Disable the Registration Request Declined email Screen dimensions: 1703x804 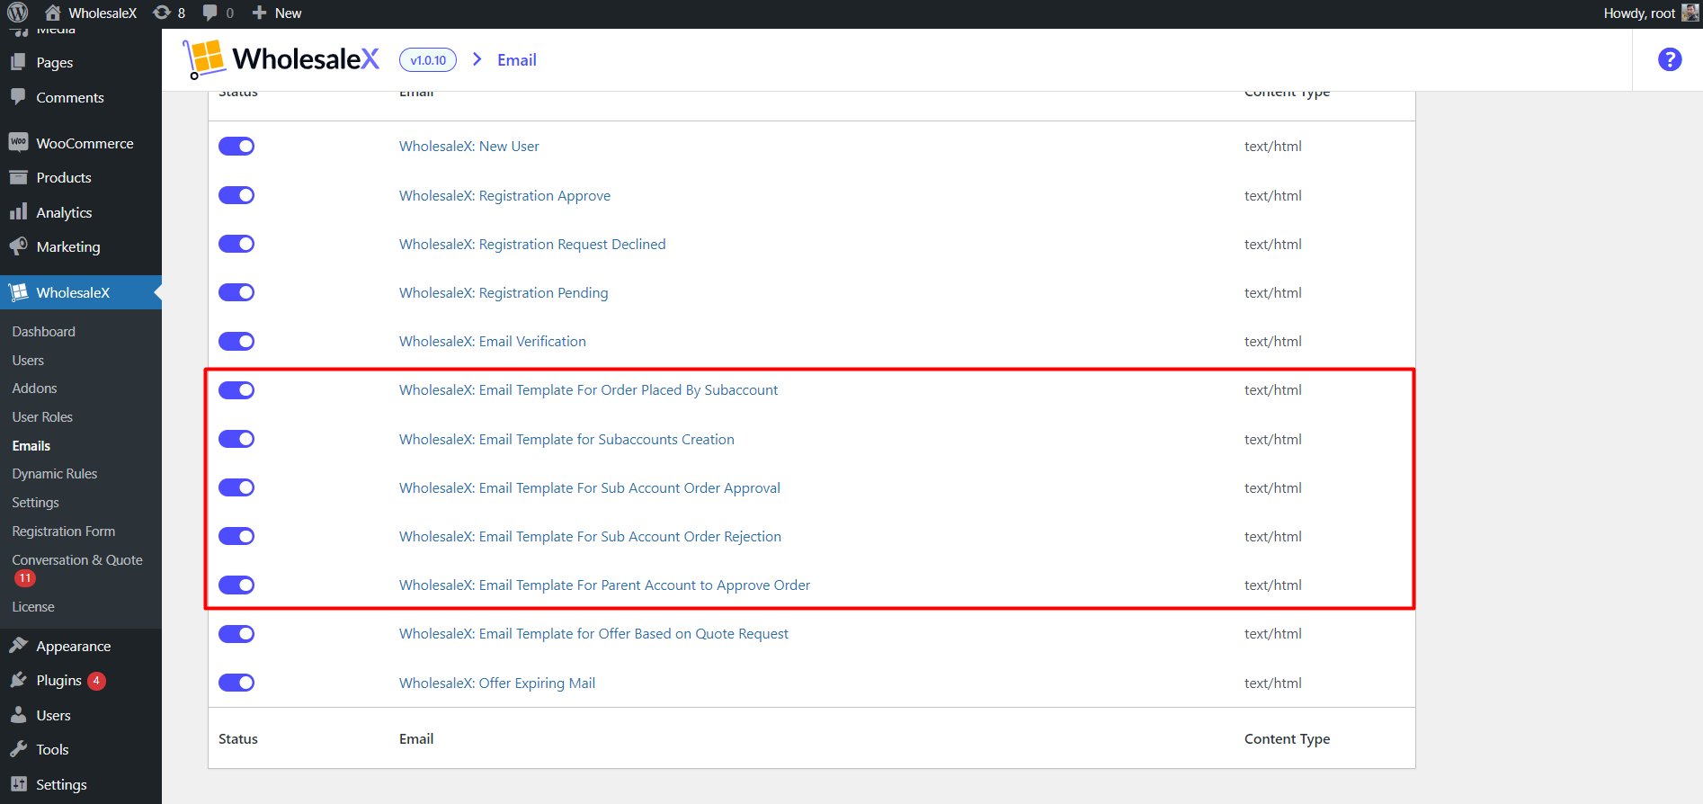[236, 244]
